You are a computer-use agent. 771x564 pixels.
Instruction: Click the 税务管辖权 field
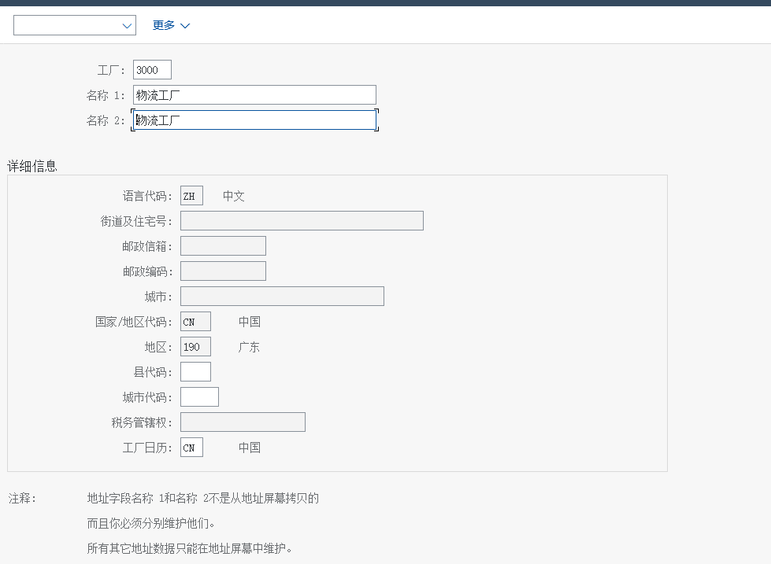coord(243,422)
